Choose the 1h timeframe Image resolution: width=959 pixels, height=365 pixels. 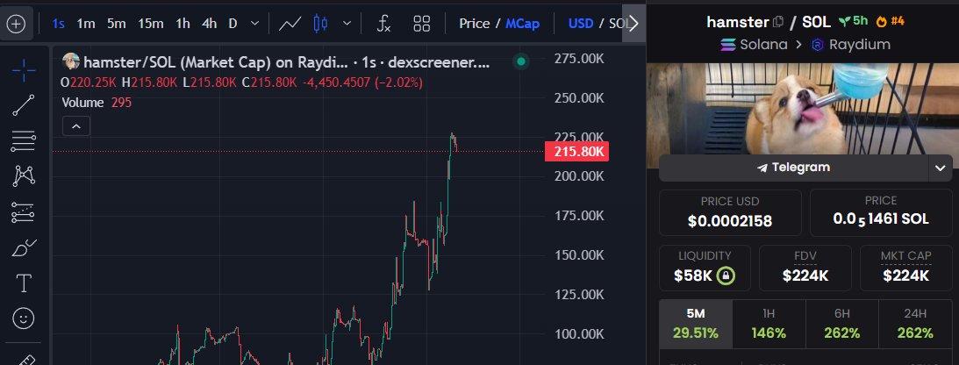182,24
